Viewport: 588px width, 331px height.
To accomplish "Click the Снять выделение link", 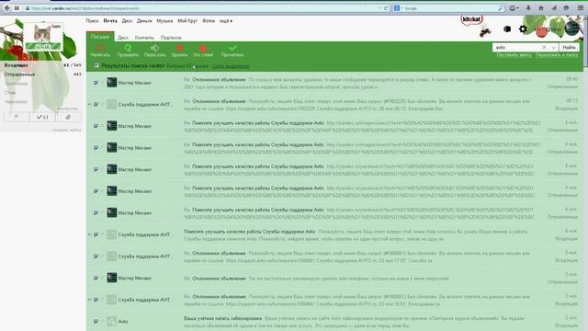I will pos(231,66).
